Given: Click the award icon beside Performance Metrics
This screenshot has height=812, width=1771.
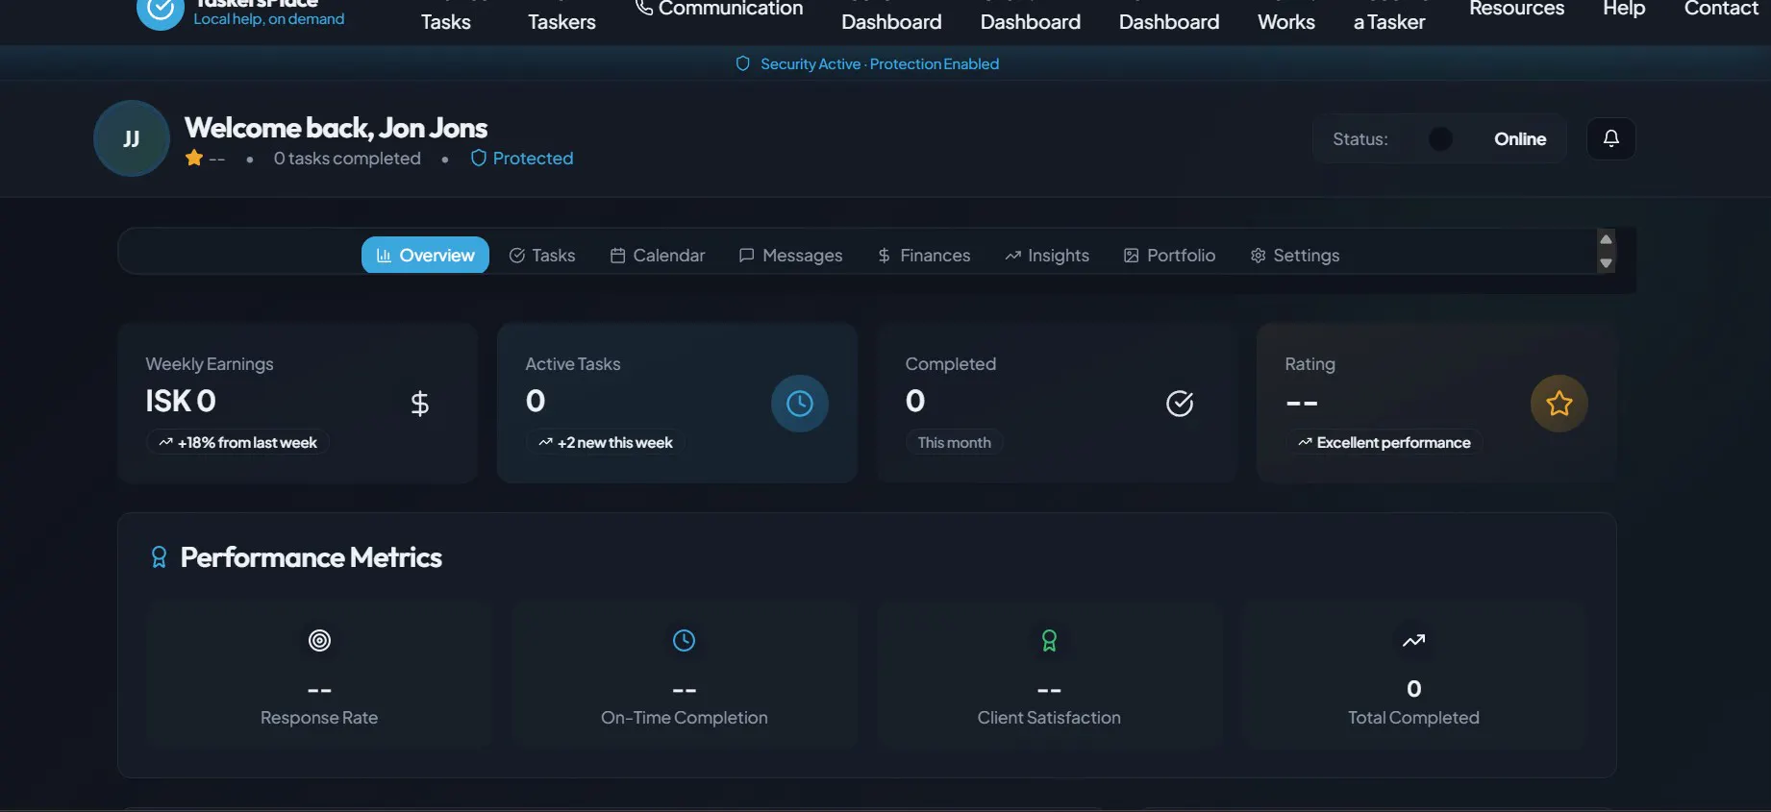Looking at the screenshot, I should click(160, 557).
